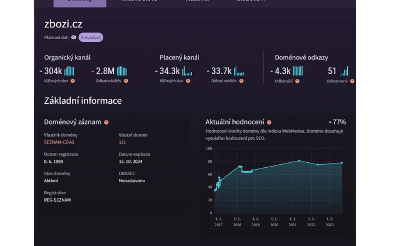
Task: Click help icon beside paid Klíčových slov
Action: (x=188, y=81)
